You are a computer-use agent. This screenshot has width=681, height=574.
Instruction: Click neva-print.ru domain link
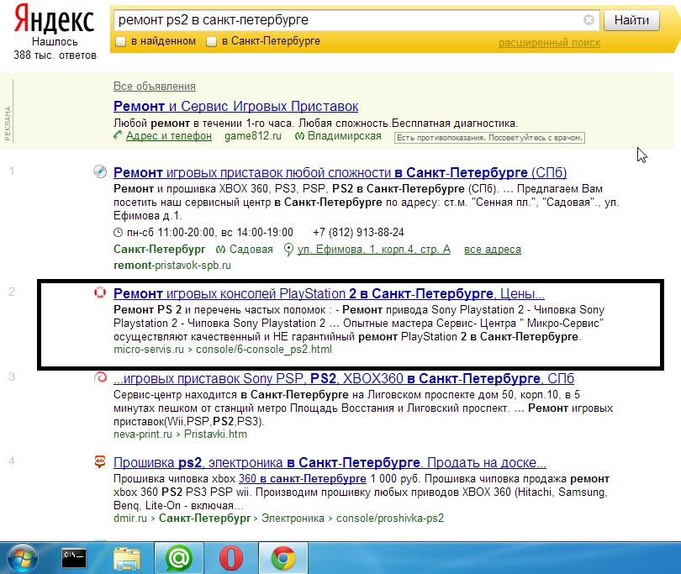(x=143, y=434)
